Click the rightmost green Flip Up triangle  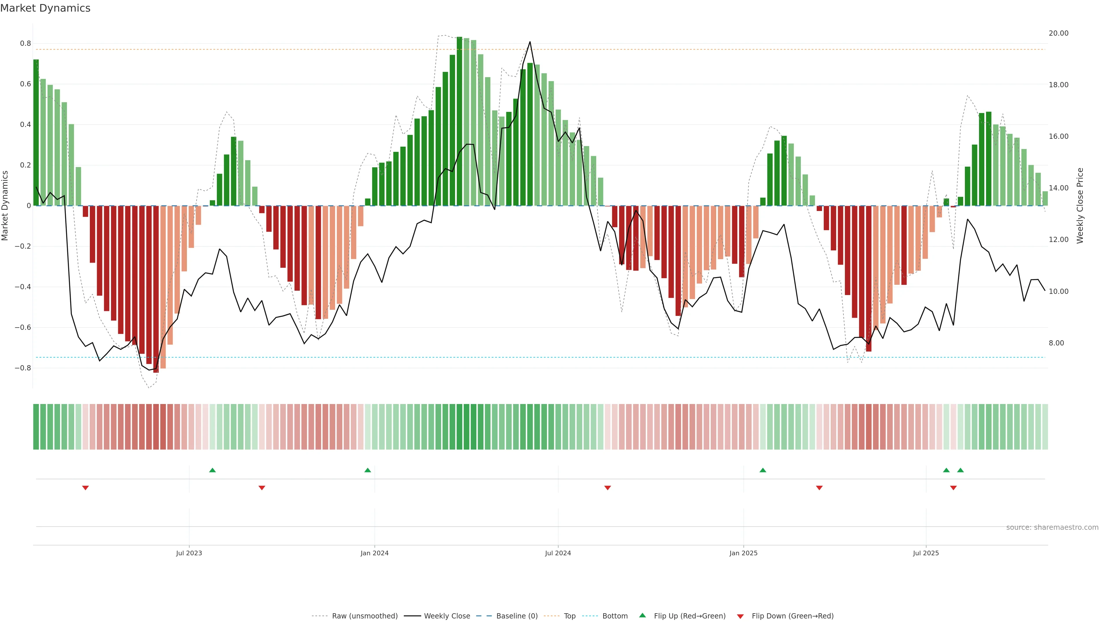pyautogui.click(x=961, y=470)
